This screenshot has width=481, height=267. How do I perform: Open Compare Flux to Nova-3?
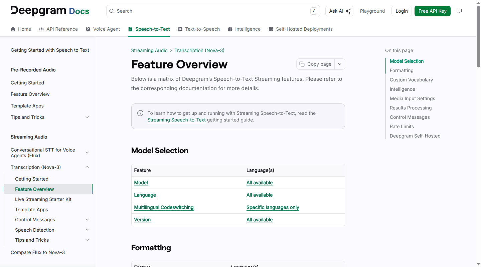[38, 252]
